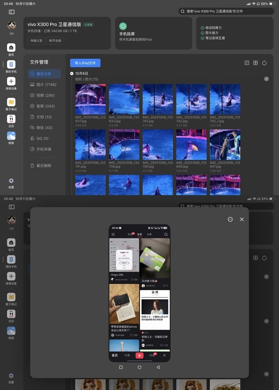Open thumbnail IMG_20251006_133837.jpg
The height and width of the screenshot is (390, 279).
click(x=90, y=99)
